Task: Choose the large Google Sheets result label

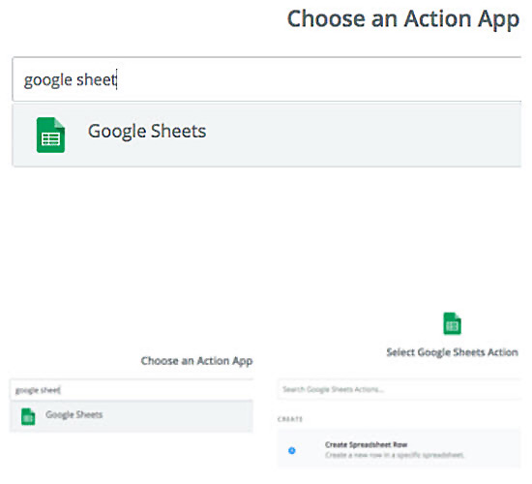Action: (x=147, y=131)
